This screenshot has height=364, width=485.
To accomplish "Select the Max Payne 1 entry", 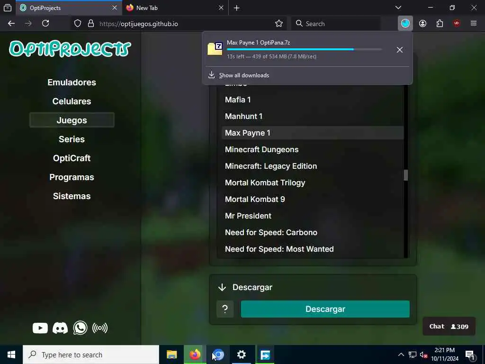I will (313, 133).
